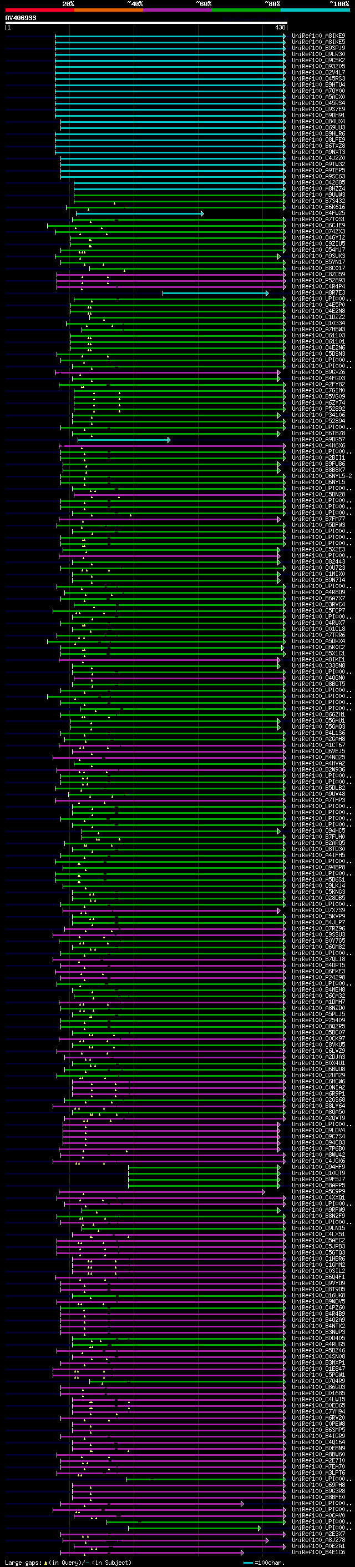355x1567 pixels.
Task: Select the UniRef100_C7GIM0 label
Action: click(x=318, y=391)
